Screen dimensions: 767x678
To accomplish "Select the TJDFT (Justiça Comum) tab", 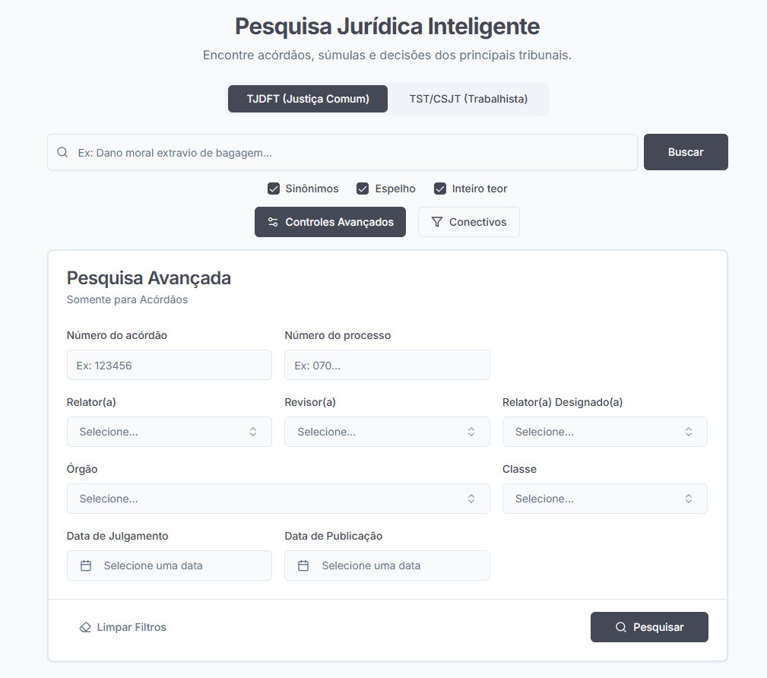I will coord(307,98).
